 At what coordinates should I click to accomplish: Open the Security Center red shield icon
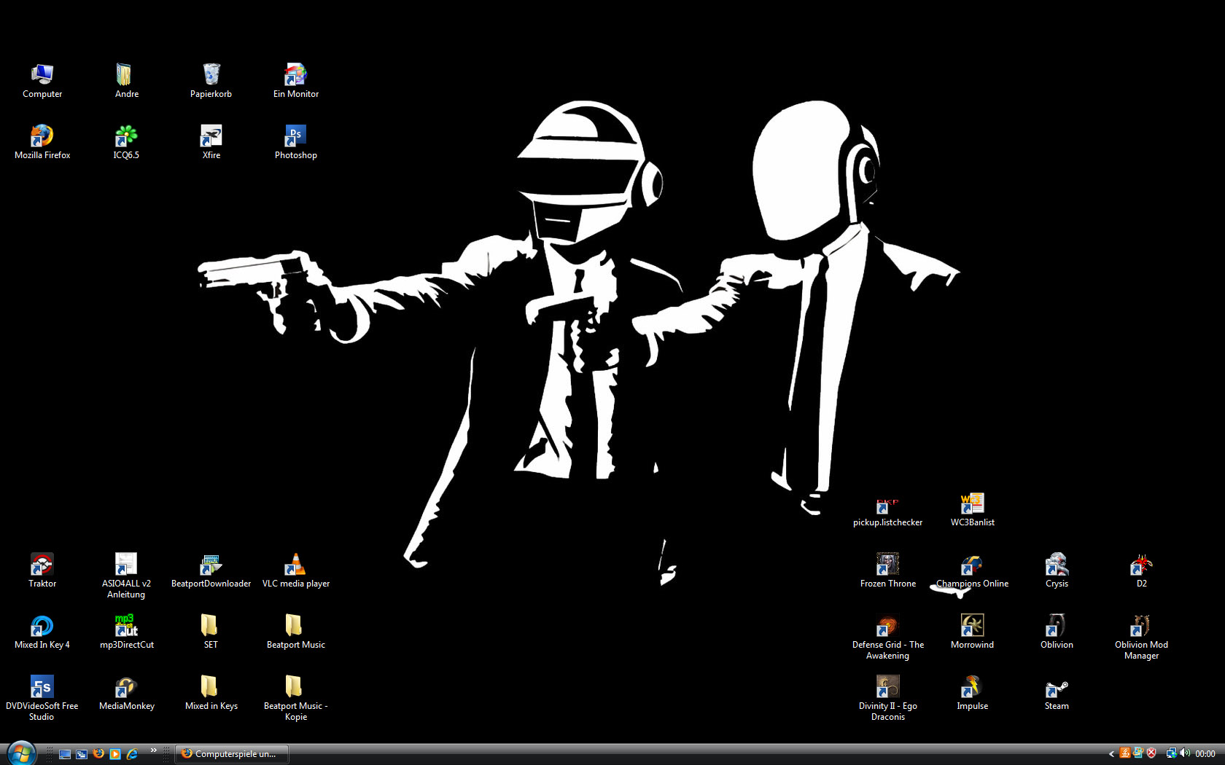pos(1151,753)
